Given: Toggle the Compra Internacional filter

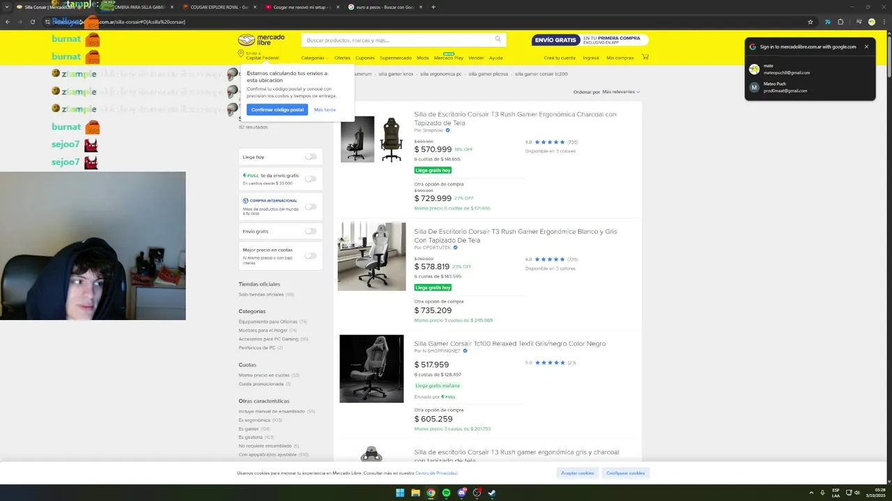Looking at the screenshot, I should 311,207.
